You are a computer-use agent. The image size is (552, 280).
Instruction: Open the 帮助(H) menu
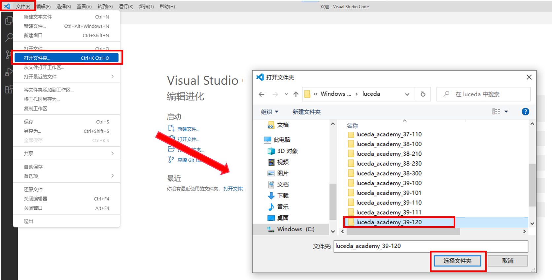(167, 7)
